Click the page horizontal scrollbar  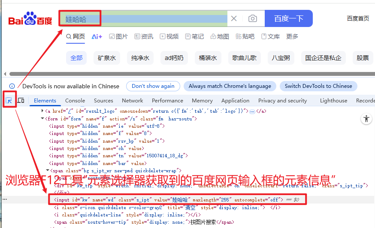(192, 74)
